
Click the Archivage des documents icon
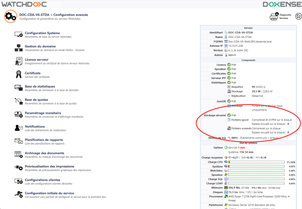19,155
